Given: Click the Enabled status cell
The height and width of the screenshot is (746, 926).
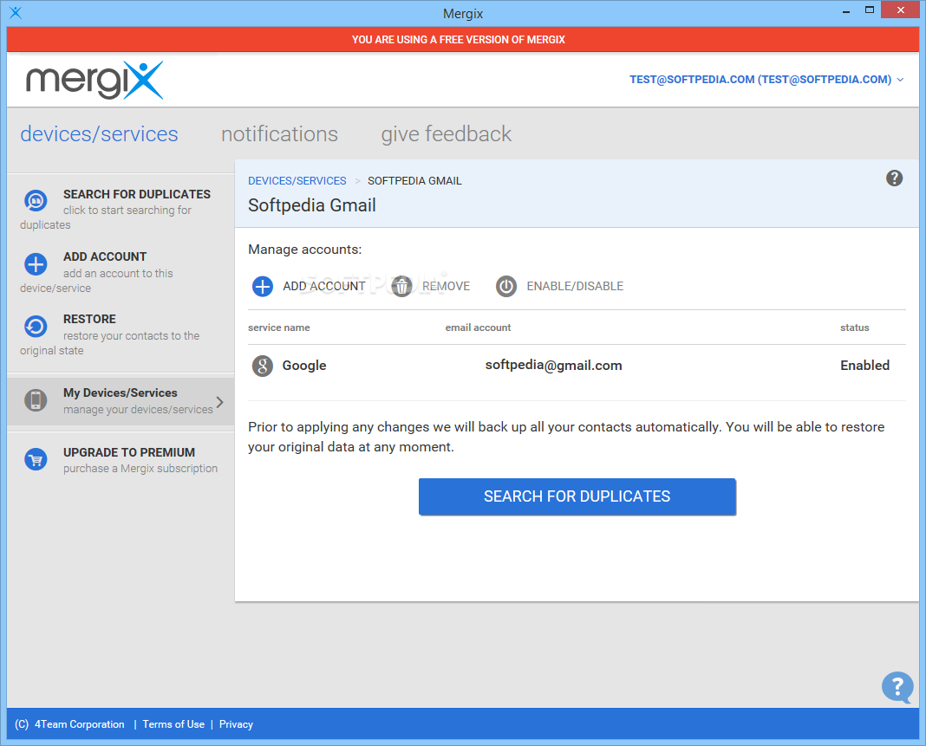Looking at the screenshot, I should tap(864, 366).
